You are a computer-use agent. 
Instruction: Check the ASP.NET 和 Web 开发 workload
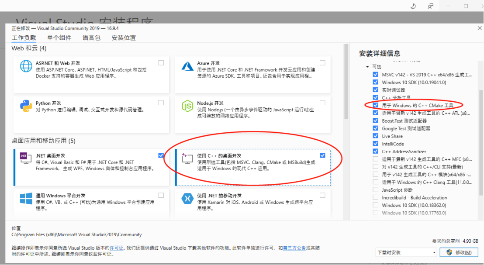(x=161, y=62)
